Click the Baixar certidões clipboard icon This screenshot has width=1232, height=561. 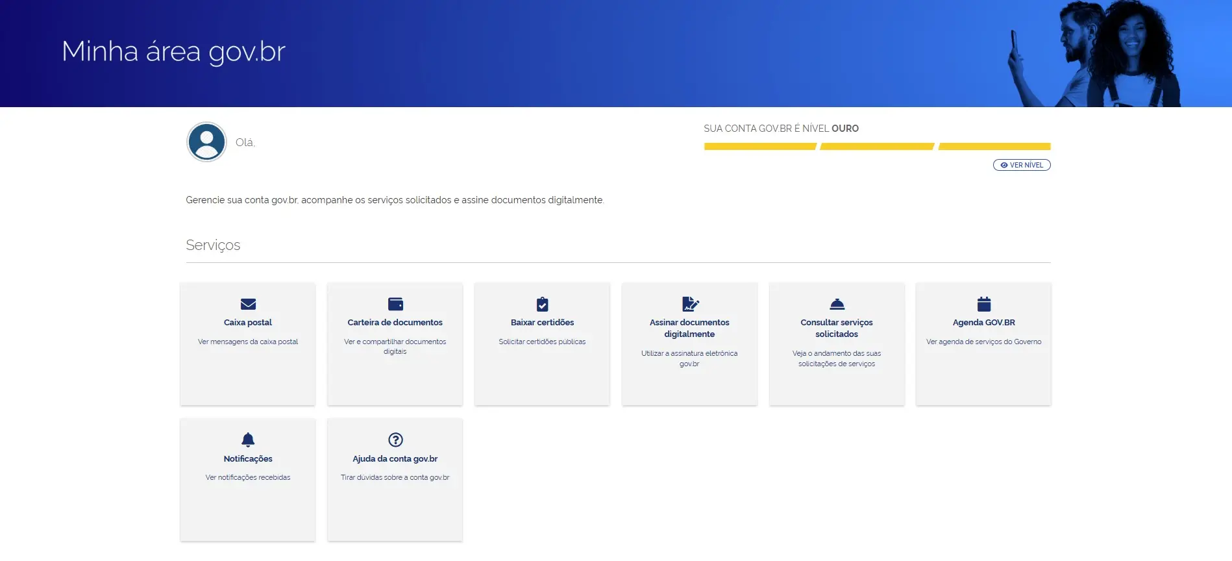coord(542,304)
